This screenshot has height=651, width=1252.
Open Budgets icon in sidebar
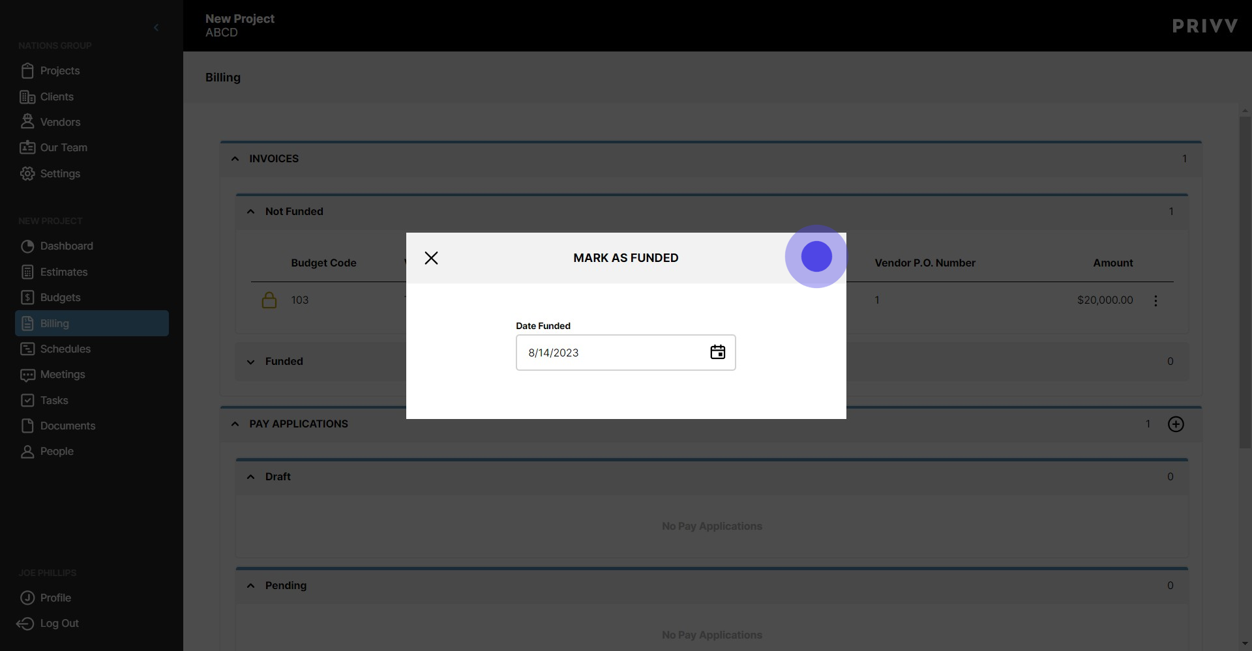27,297
